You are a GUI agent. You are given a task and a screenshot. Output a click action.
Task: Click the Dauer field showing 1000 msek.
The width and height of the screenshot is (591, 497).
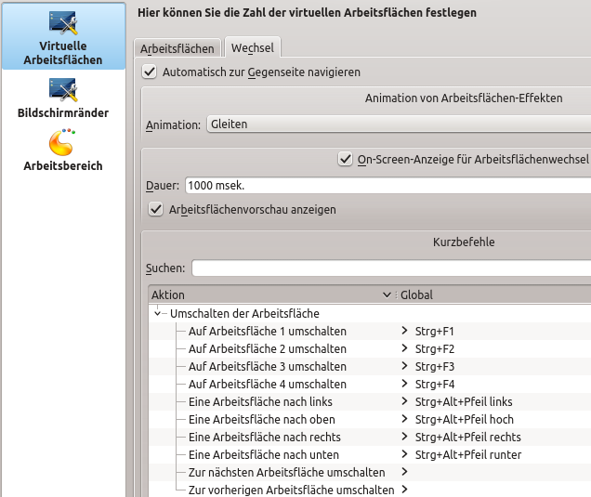tap(387, 185)
